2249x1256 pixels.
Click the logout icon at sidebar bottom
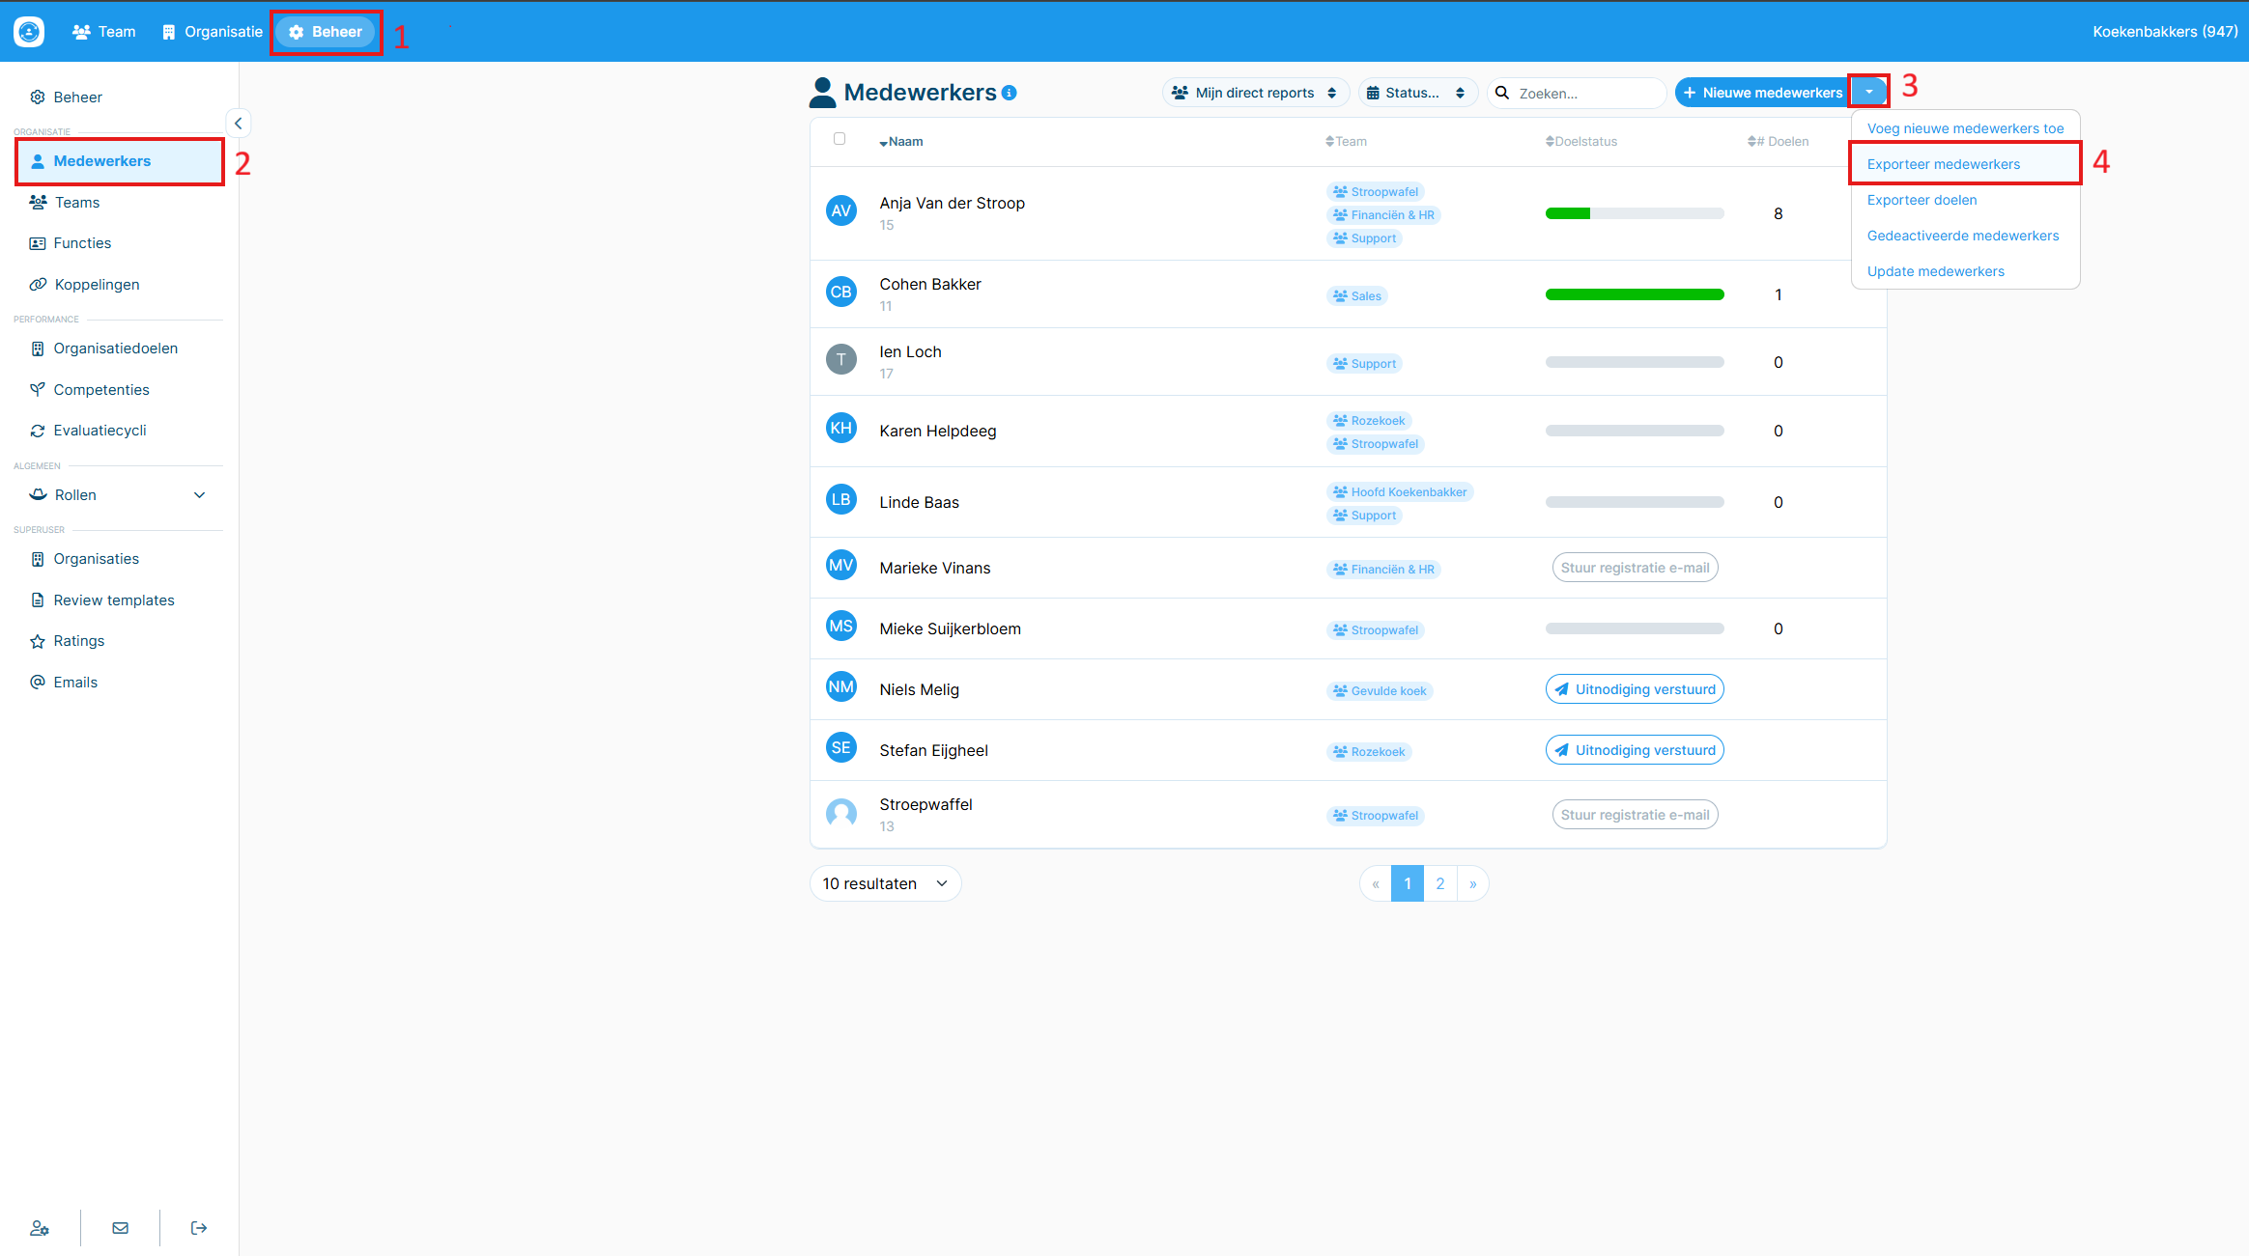(199, 1228)
